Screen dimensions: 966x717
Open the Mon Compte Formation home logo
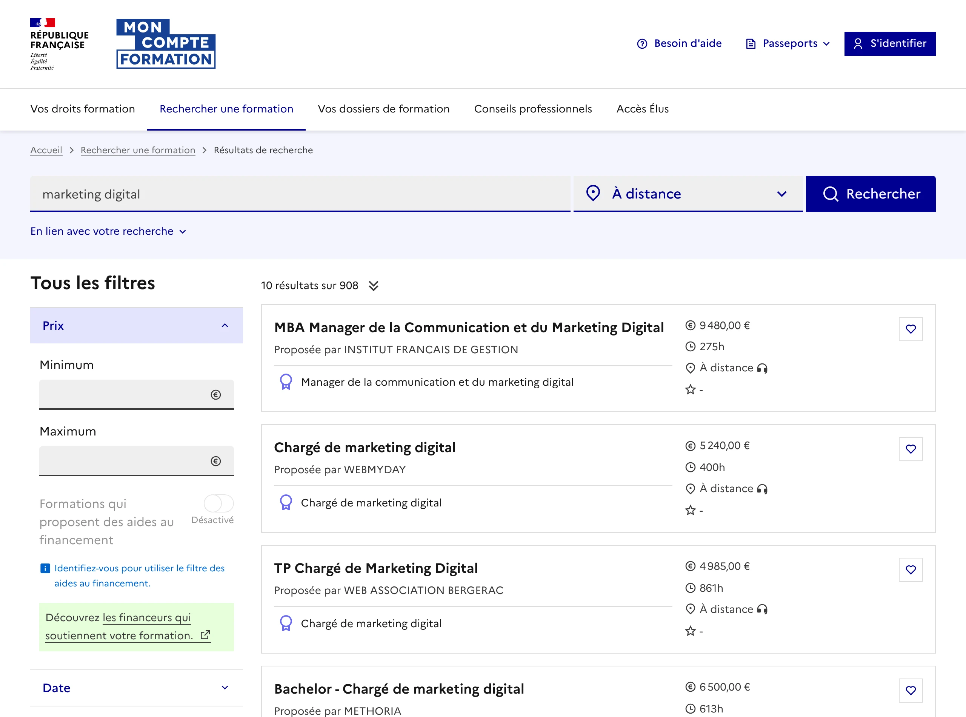point(166,44)
